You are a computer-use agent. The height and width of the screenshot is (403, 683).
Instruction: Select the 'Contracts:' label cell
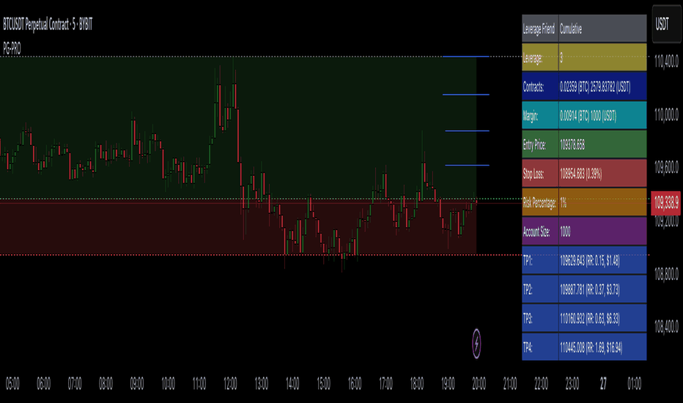coord(540,86)
